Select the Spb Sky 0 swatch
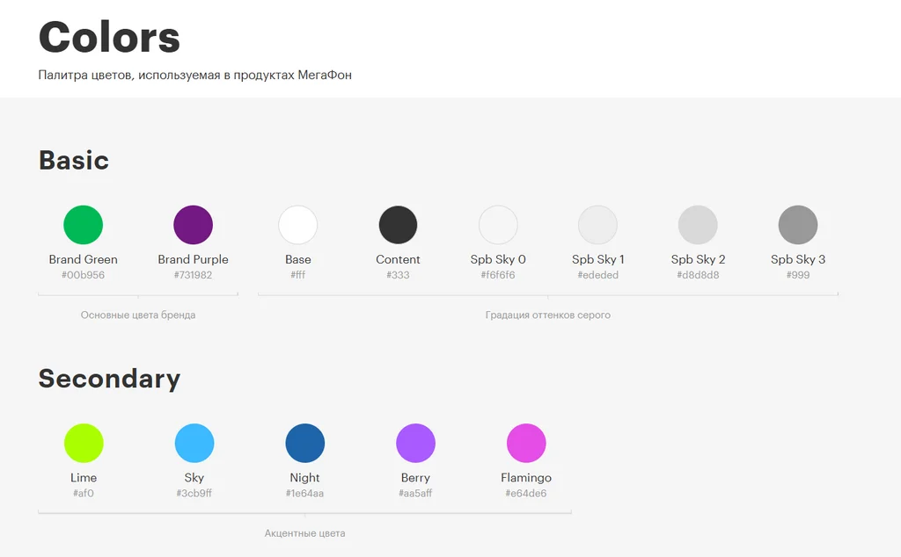The height and width of the screenshot is (557, 901). 498,225
